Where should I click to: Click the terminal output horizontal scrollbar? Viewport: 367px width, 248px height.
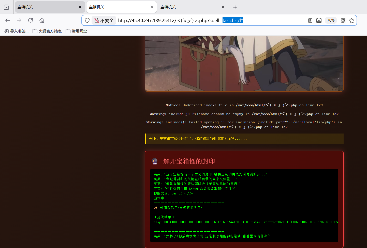pos(236,241)
